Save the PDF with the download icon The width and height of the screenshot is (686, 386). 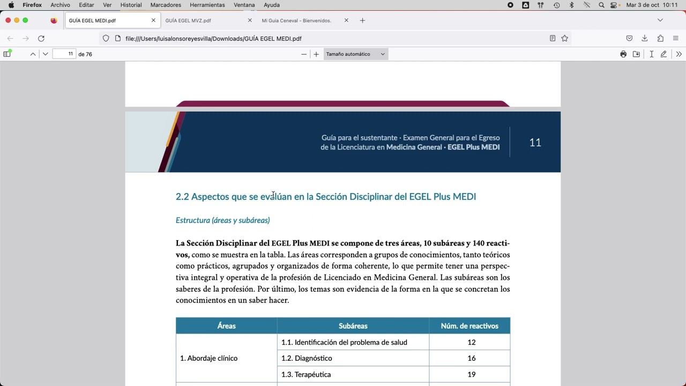(x=636, y=54)
